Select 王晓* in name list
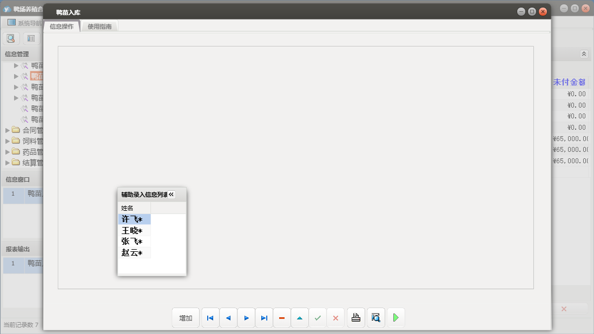 tap(134, 230)
